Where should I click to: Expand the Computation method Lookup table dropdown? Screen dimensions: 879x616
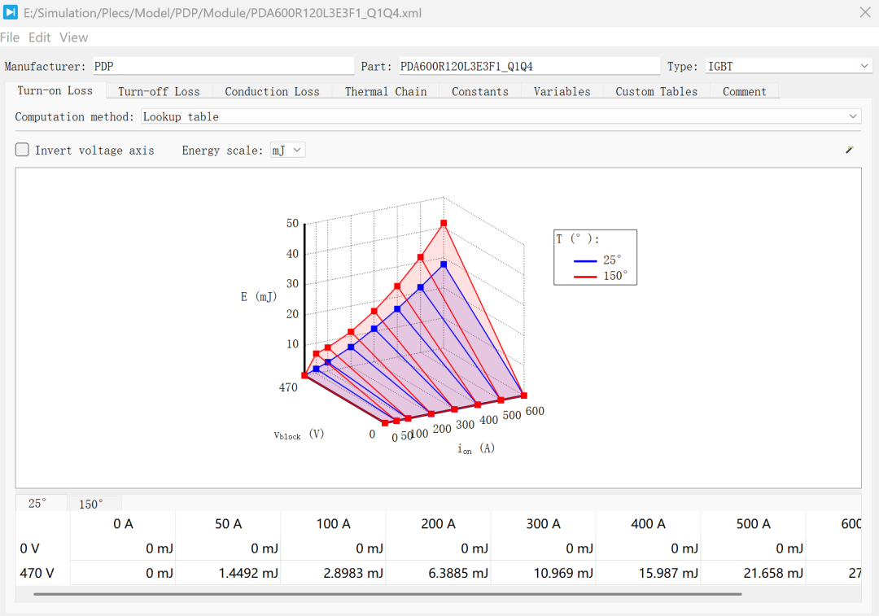(501, 116)
